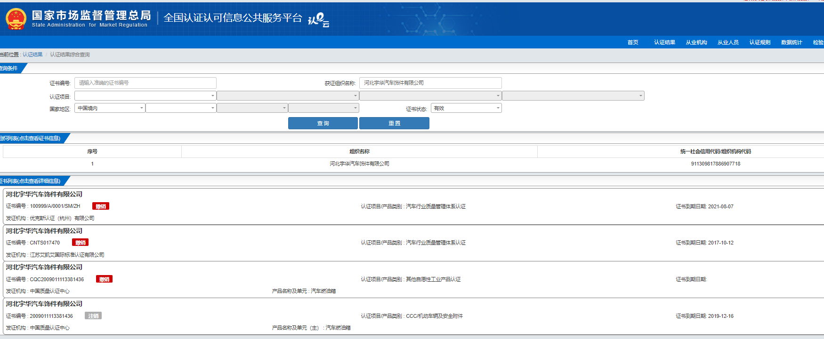
Task: Click expiry date 2021-08-07
Action: [720, 206]
